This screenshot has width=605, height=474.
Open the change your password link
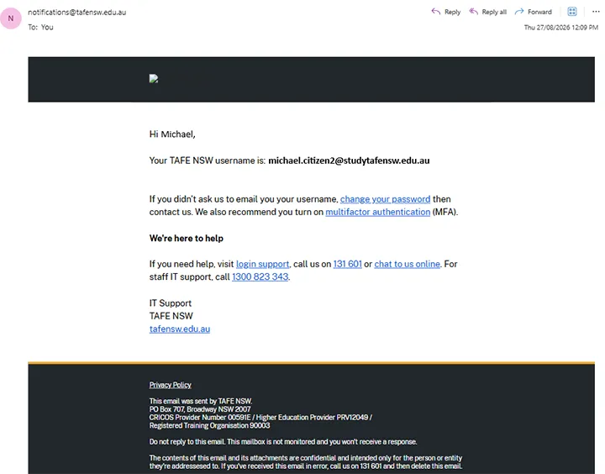point(385,199)
